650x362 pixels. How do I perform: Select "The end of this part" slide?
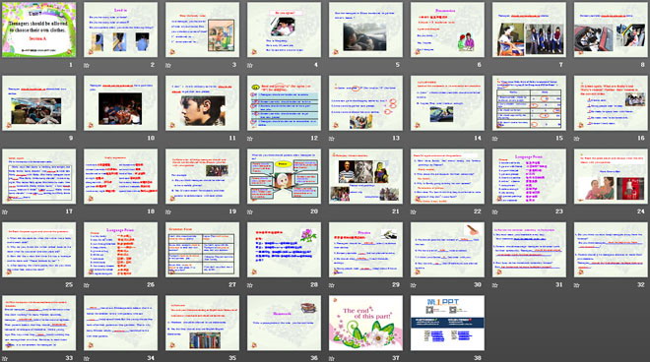pyautogui.click(x=365, y=323)
